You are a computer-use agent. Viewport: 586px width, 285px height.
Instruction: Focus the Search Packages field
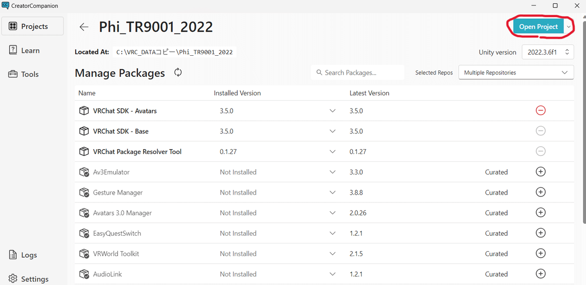tap(357, 72)
